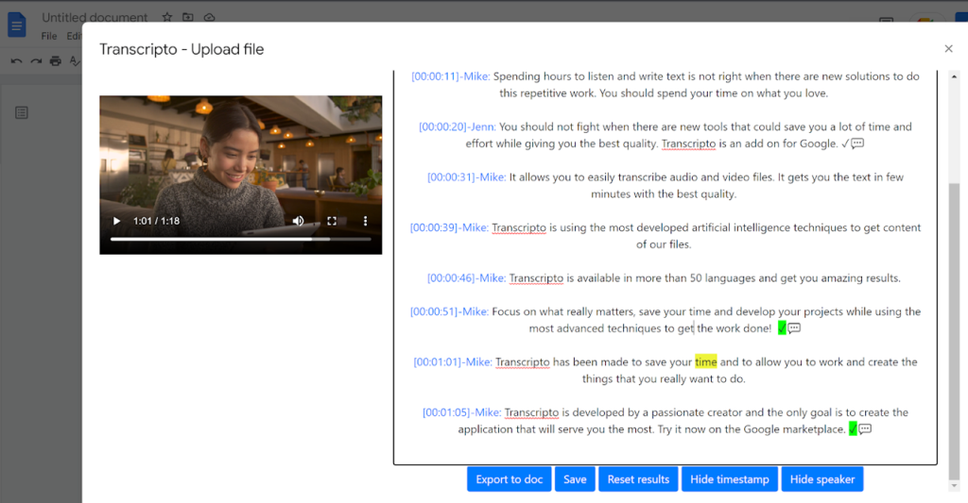968x503 pixels.
Task: Click the spell check icon in Docs
Action: click(x=75, y=61)
